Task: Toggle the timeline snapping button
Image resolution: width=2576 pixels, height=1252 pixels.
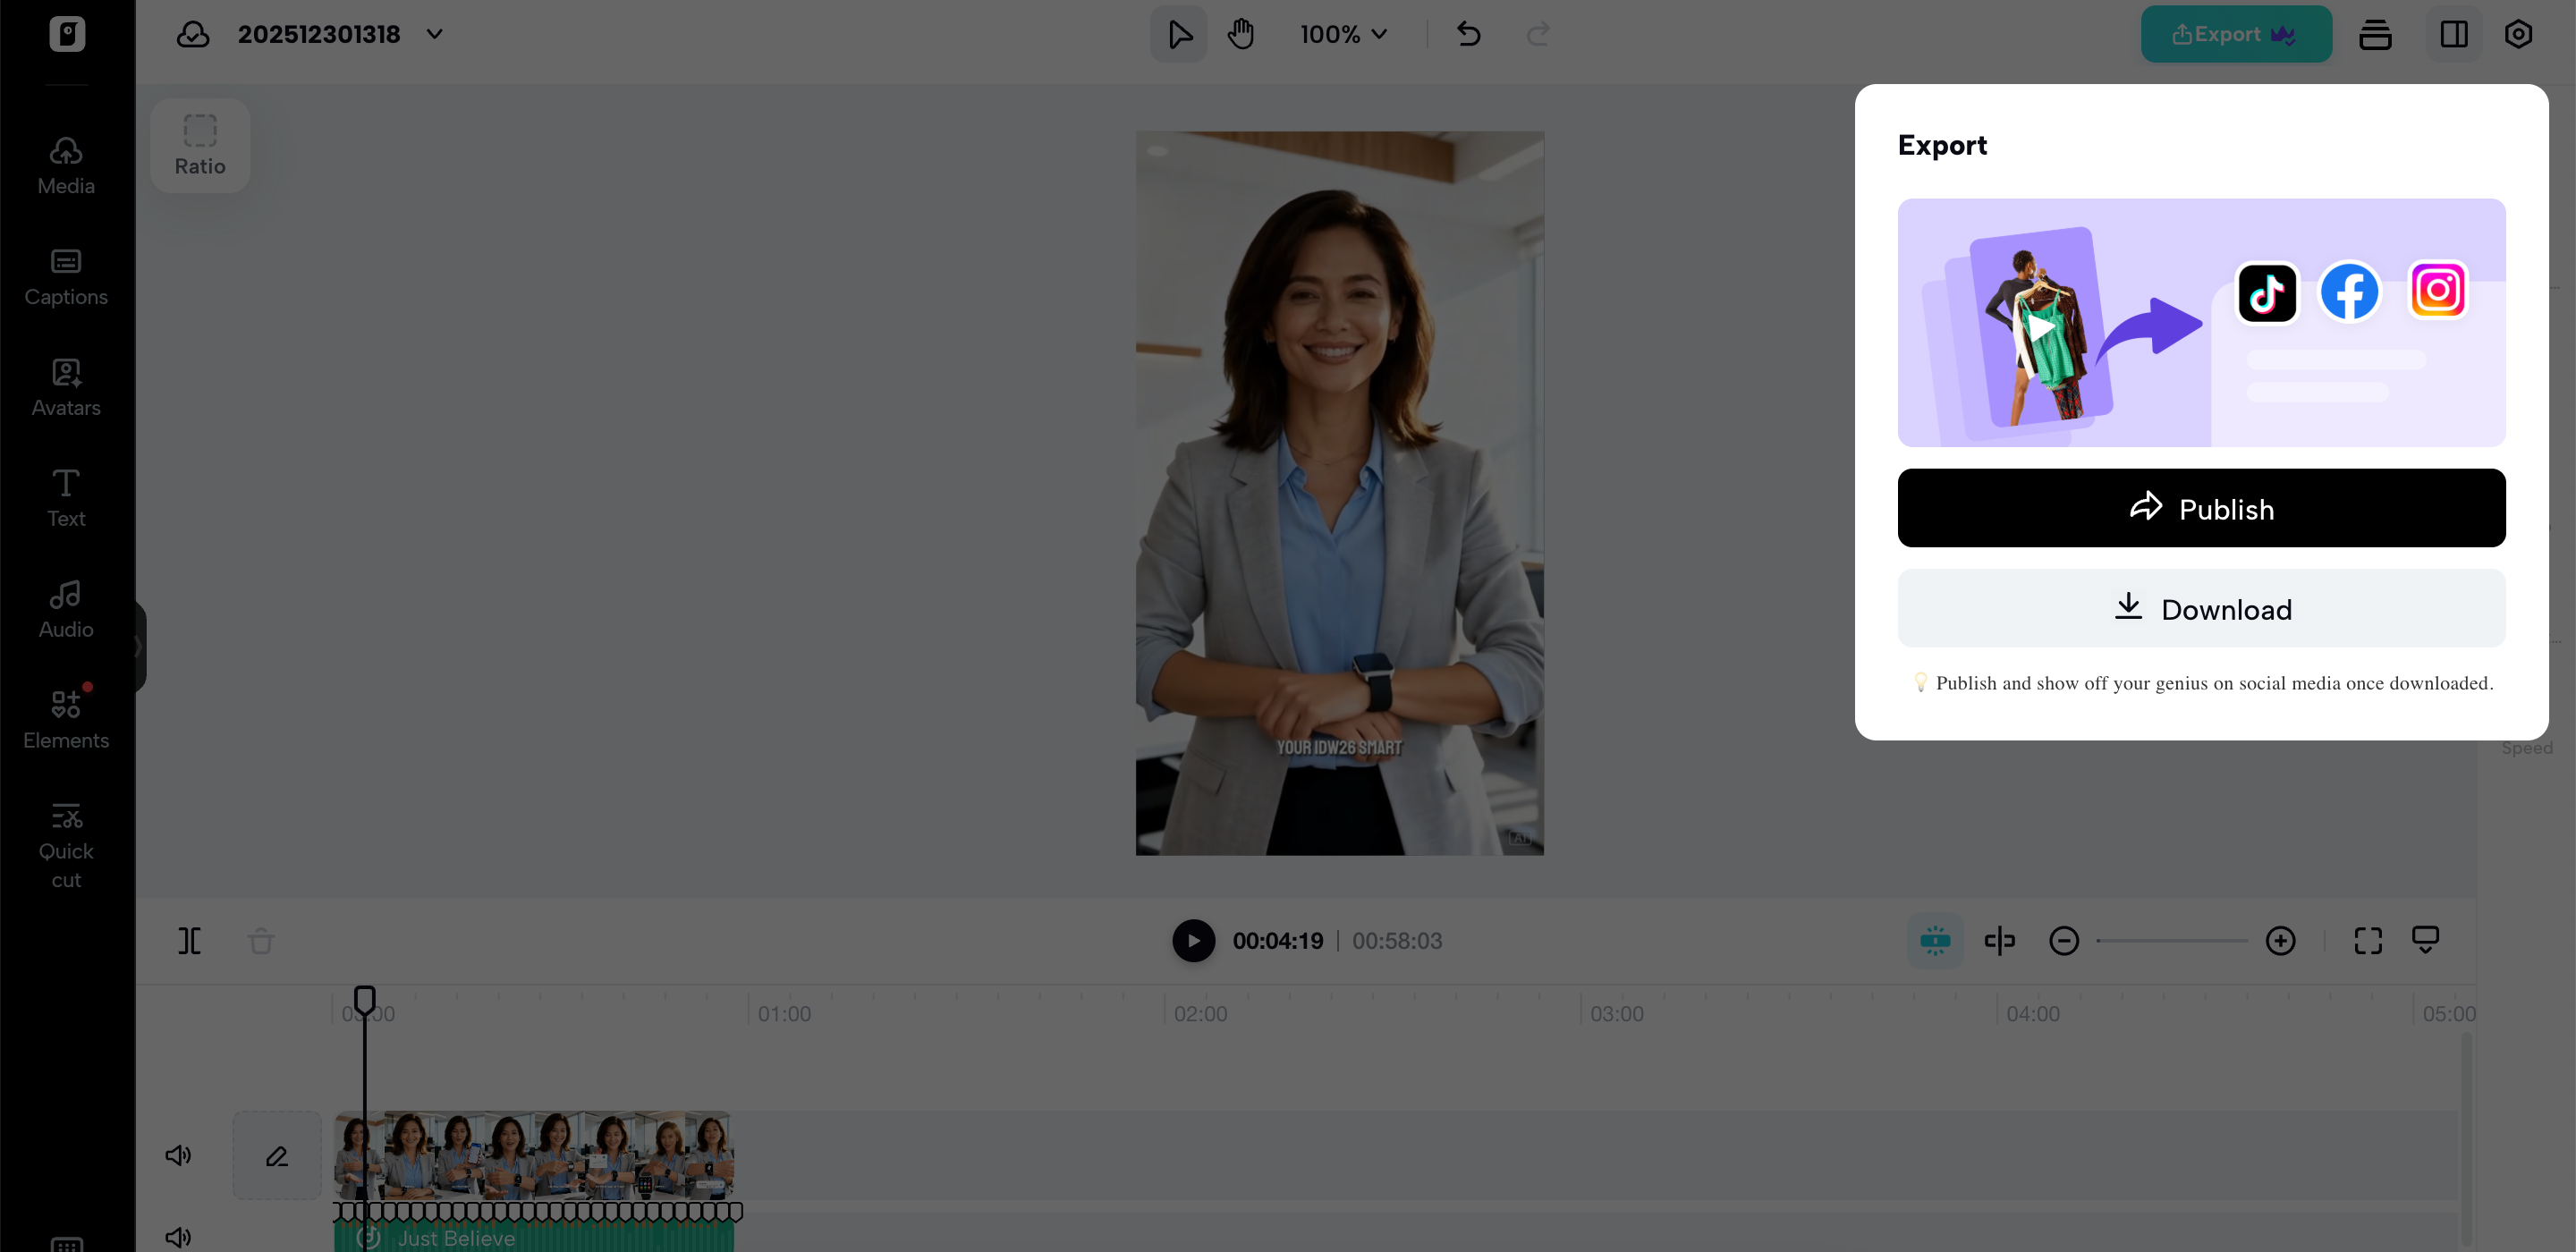Action: (x=1935, y=941)
